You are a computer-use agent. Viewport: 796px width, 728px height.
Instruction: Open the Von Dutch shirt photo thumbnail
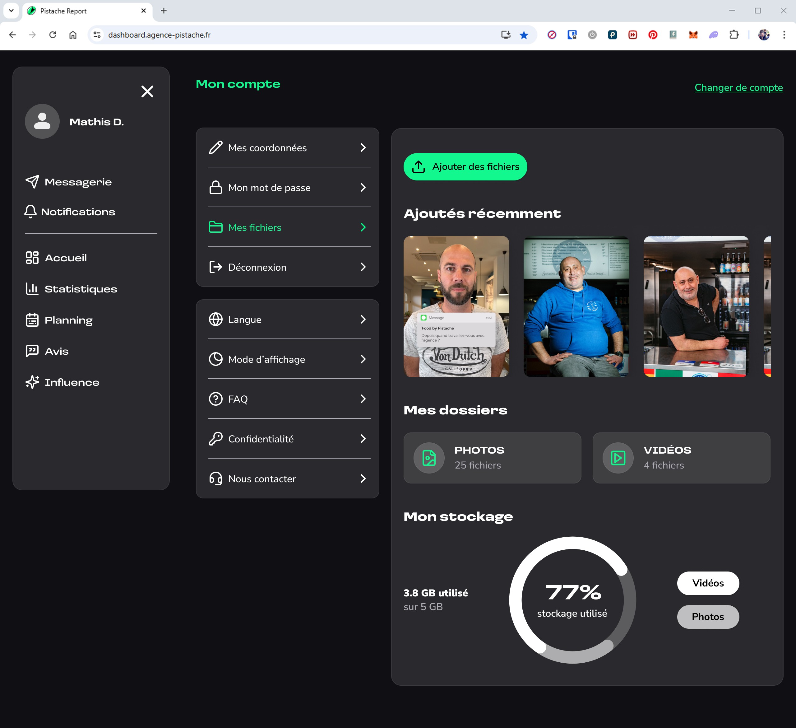(456, 306)
